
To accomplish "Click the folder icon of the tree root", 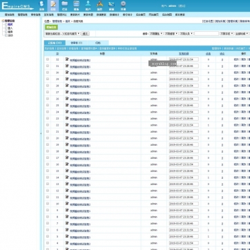I will (3, 21).
